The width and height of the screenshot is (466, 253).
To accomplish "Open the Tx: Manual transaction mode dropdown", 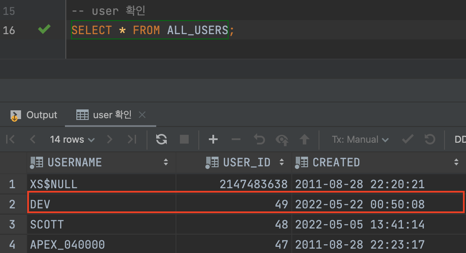I will pos(360,139).
